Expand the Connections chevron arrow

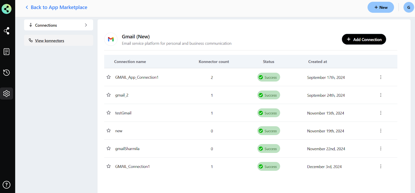coord(86,25)
